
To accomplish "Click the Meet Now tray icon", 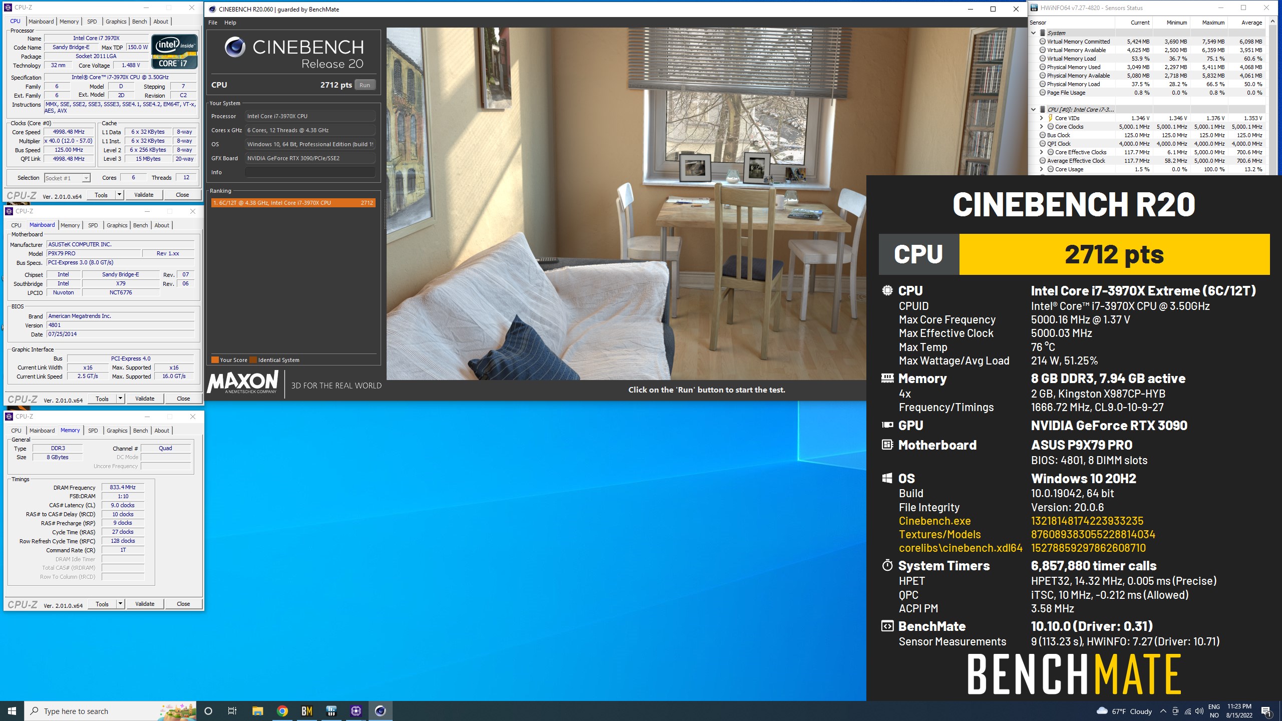I will point(1175,711).
